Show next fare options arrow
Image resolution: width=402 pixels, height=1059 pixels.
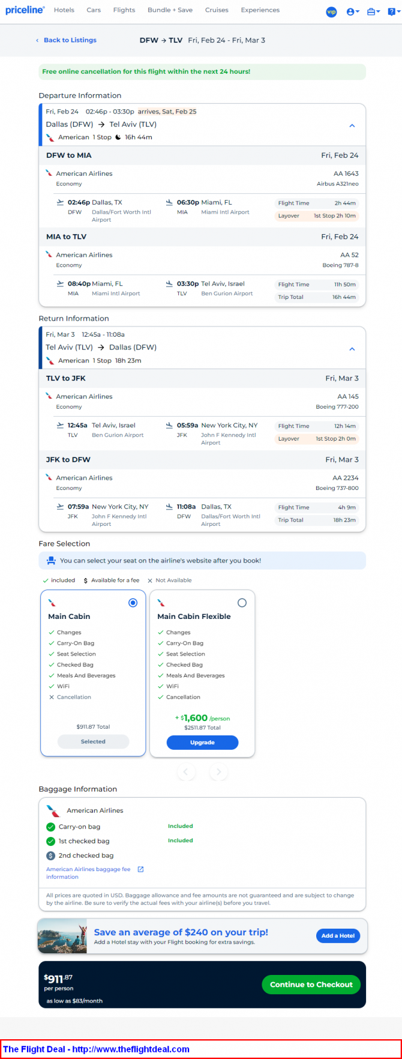coord(218,772)
